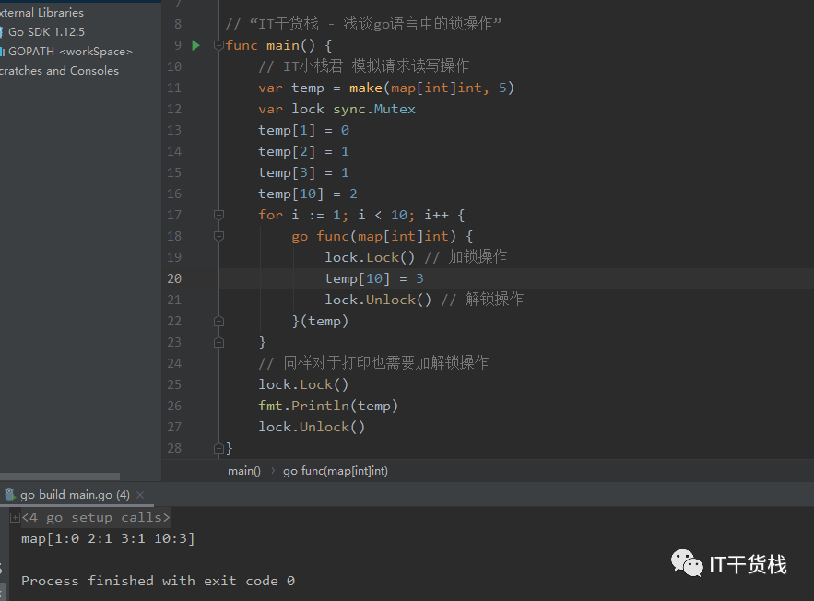Select 'Go SDK 1.12.5' in project tree
The image size is (814, 601).
click(x=46, y=31)
